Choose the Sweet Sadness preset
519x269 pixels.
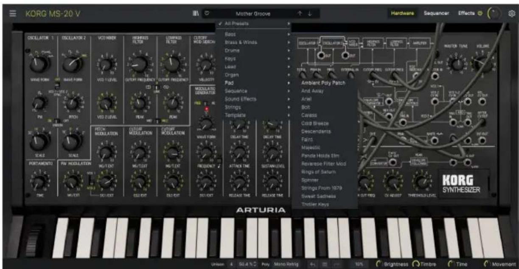325,196
